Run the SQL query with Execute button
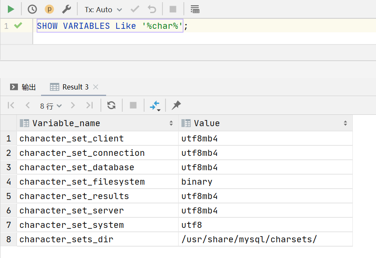The width and height of the screenshot is (376, 258). pos(10,9)
